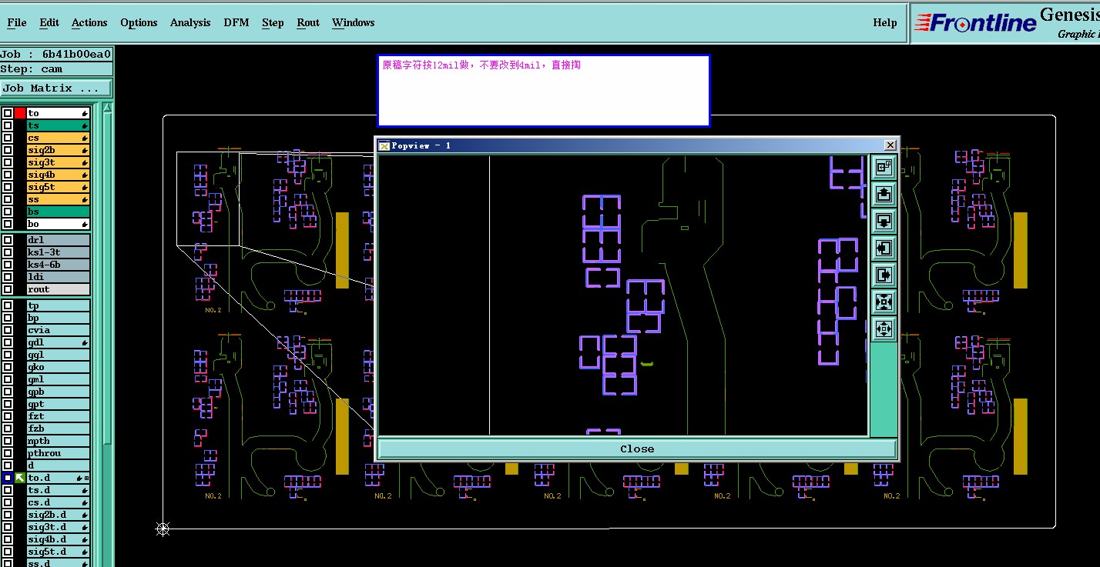This screenshot has height=567, width=1100.
Task: Click the Close button in Popview
Action: pyautogui.click(x=637, y=449)
